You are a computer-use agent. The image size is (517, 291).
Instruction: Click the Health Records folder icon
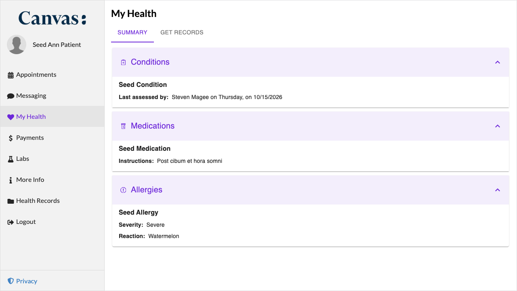click(x=11, y=201)
